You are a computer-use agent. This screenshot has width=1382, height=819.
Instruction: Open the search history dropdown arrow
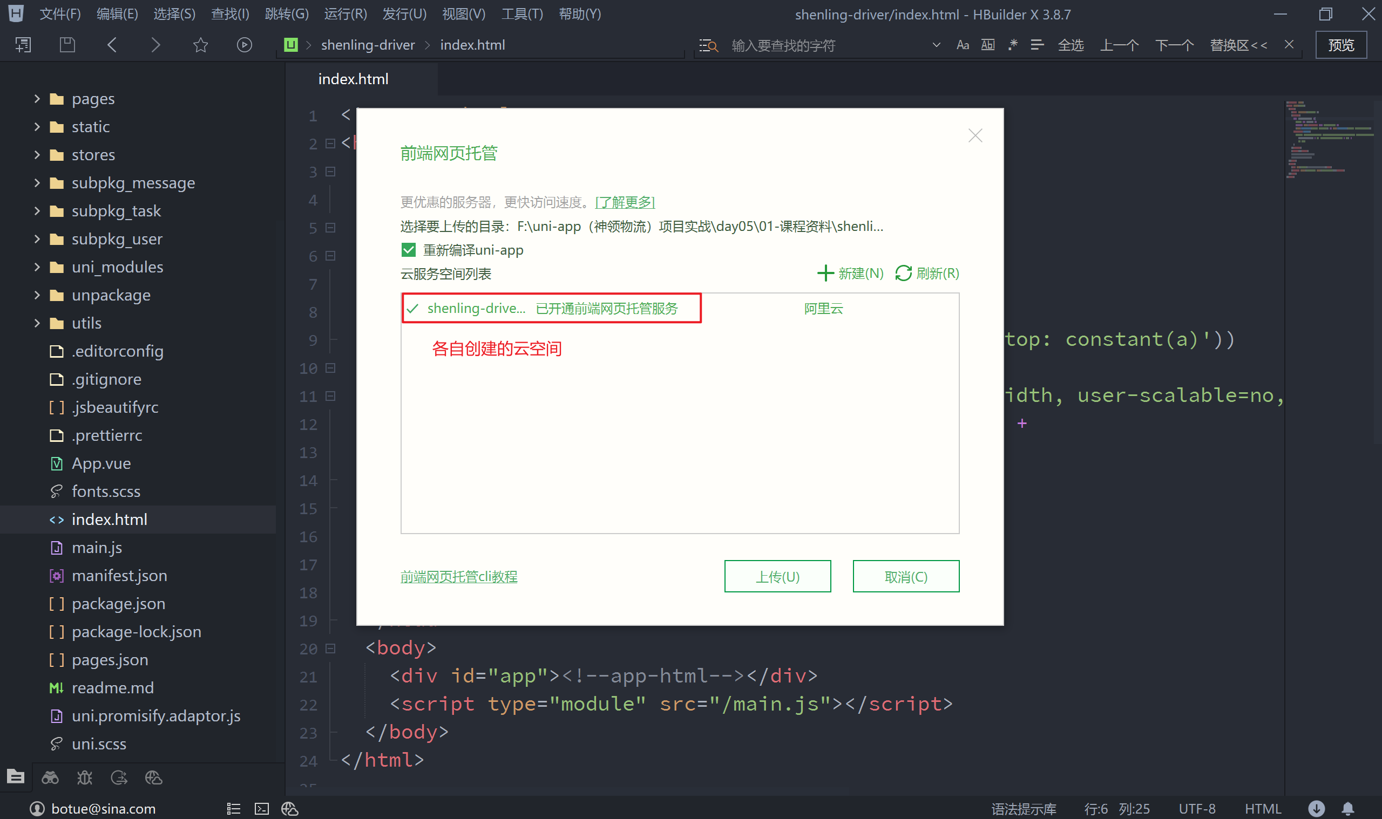point(936,45)
